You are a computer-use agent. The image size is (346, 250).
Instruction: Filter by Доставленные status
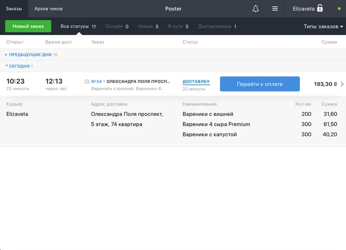point(217,26)
